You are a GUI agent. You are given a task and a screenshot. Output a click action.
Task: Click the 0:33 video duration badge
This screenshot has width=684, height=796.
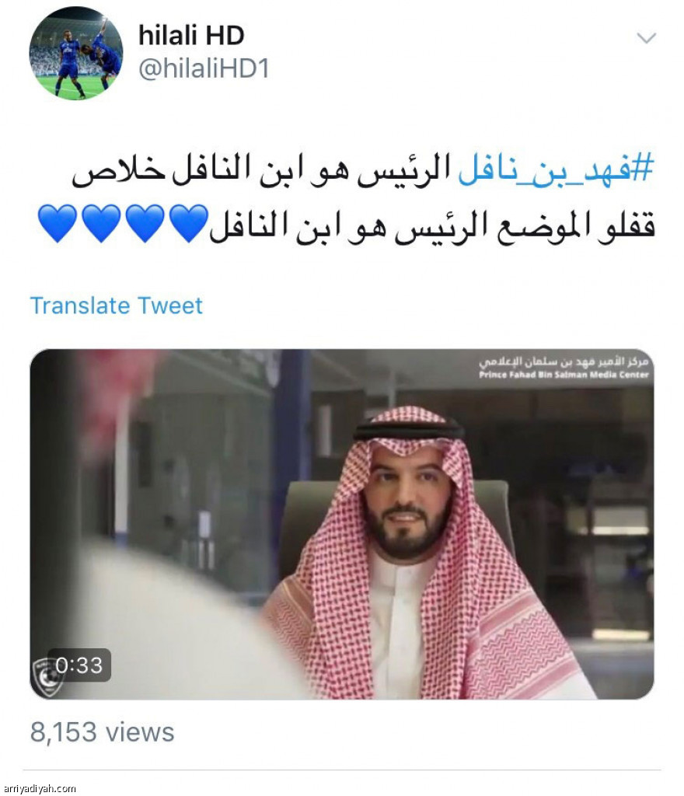click(x=79, y=665)
